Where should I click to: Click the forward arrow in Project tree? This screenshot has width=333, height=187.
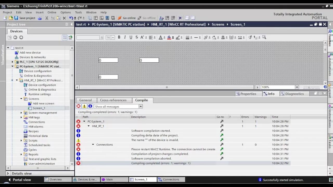point(21,37)
